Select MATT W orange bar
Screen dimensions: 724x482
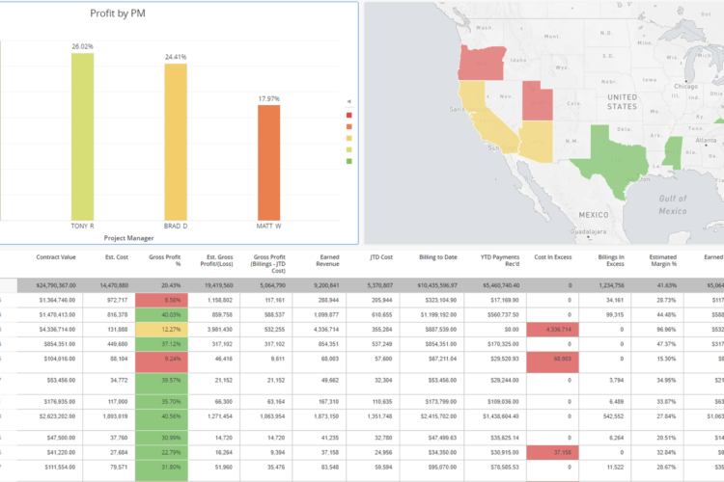click(268, 163)
